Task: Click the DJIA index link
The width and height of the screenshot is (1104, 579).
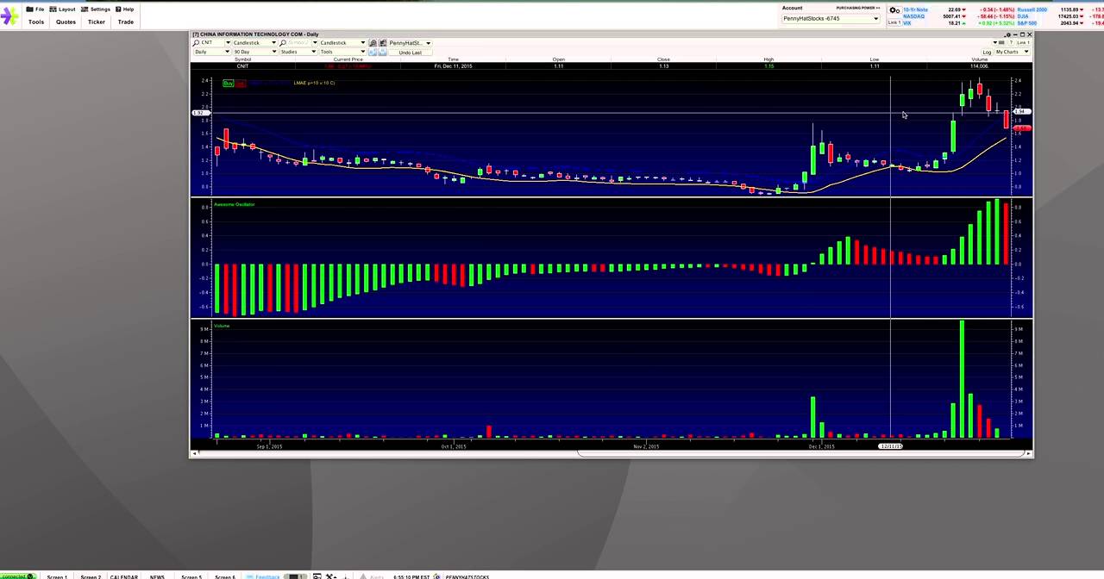Action: tap(1022, 16)
